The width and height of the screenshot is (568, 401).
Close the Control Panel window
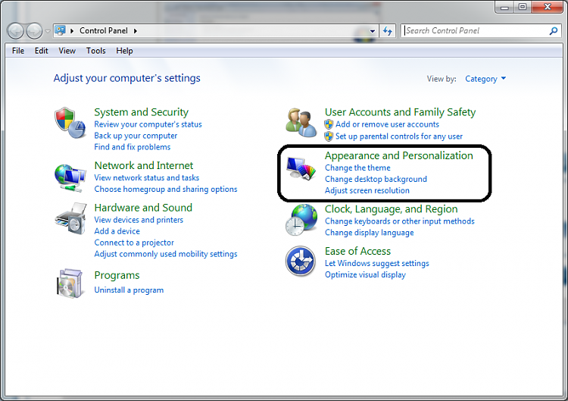(547, 7)
